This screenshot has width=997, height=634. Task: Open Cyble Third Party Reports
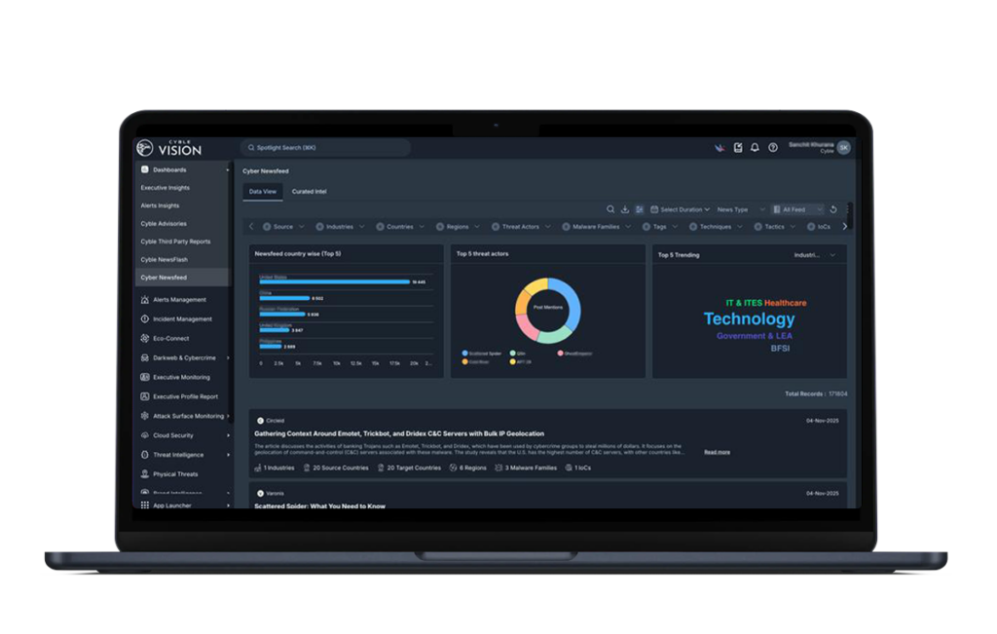(175, 242)
